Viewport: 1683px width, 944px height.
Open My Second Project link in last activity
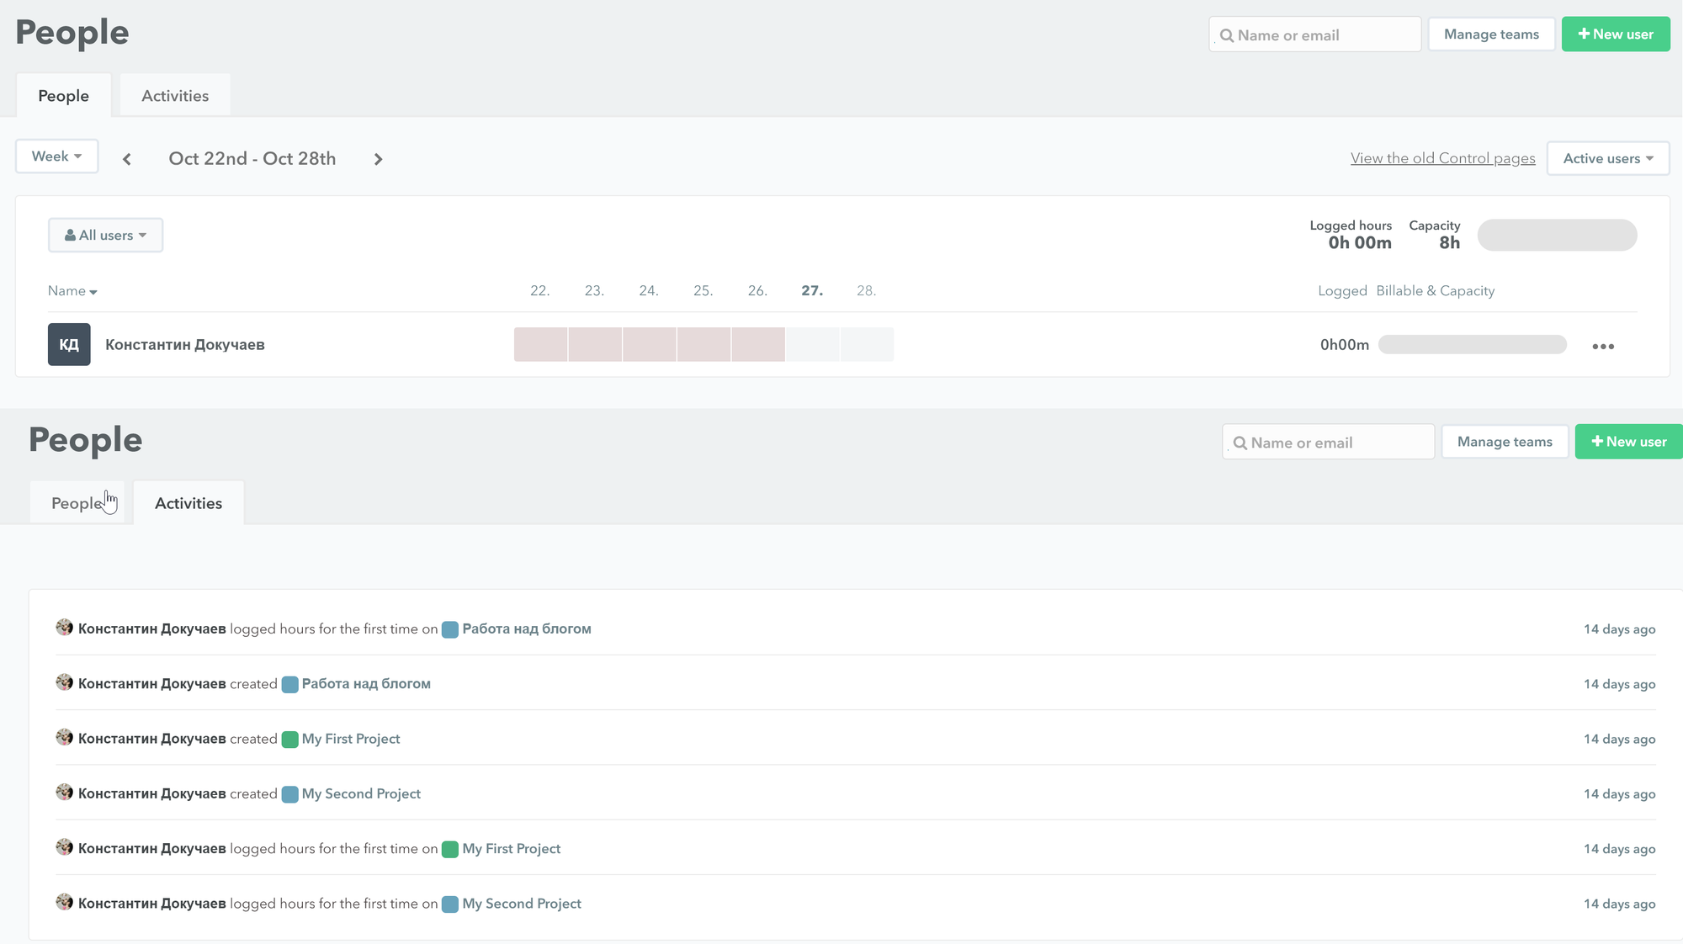click(x=522, y=904)
